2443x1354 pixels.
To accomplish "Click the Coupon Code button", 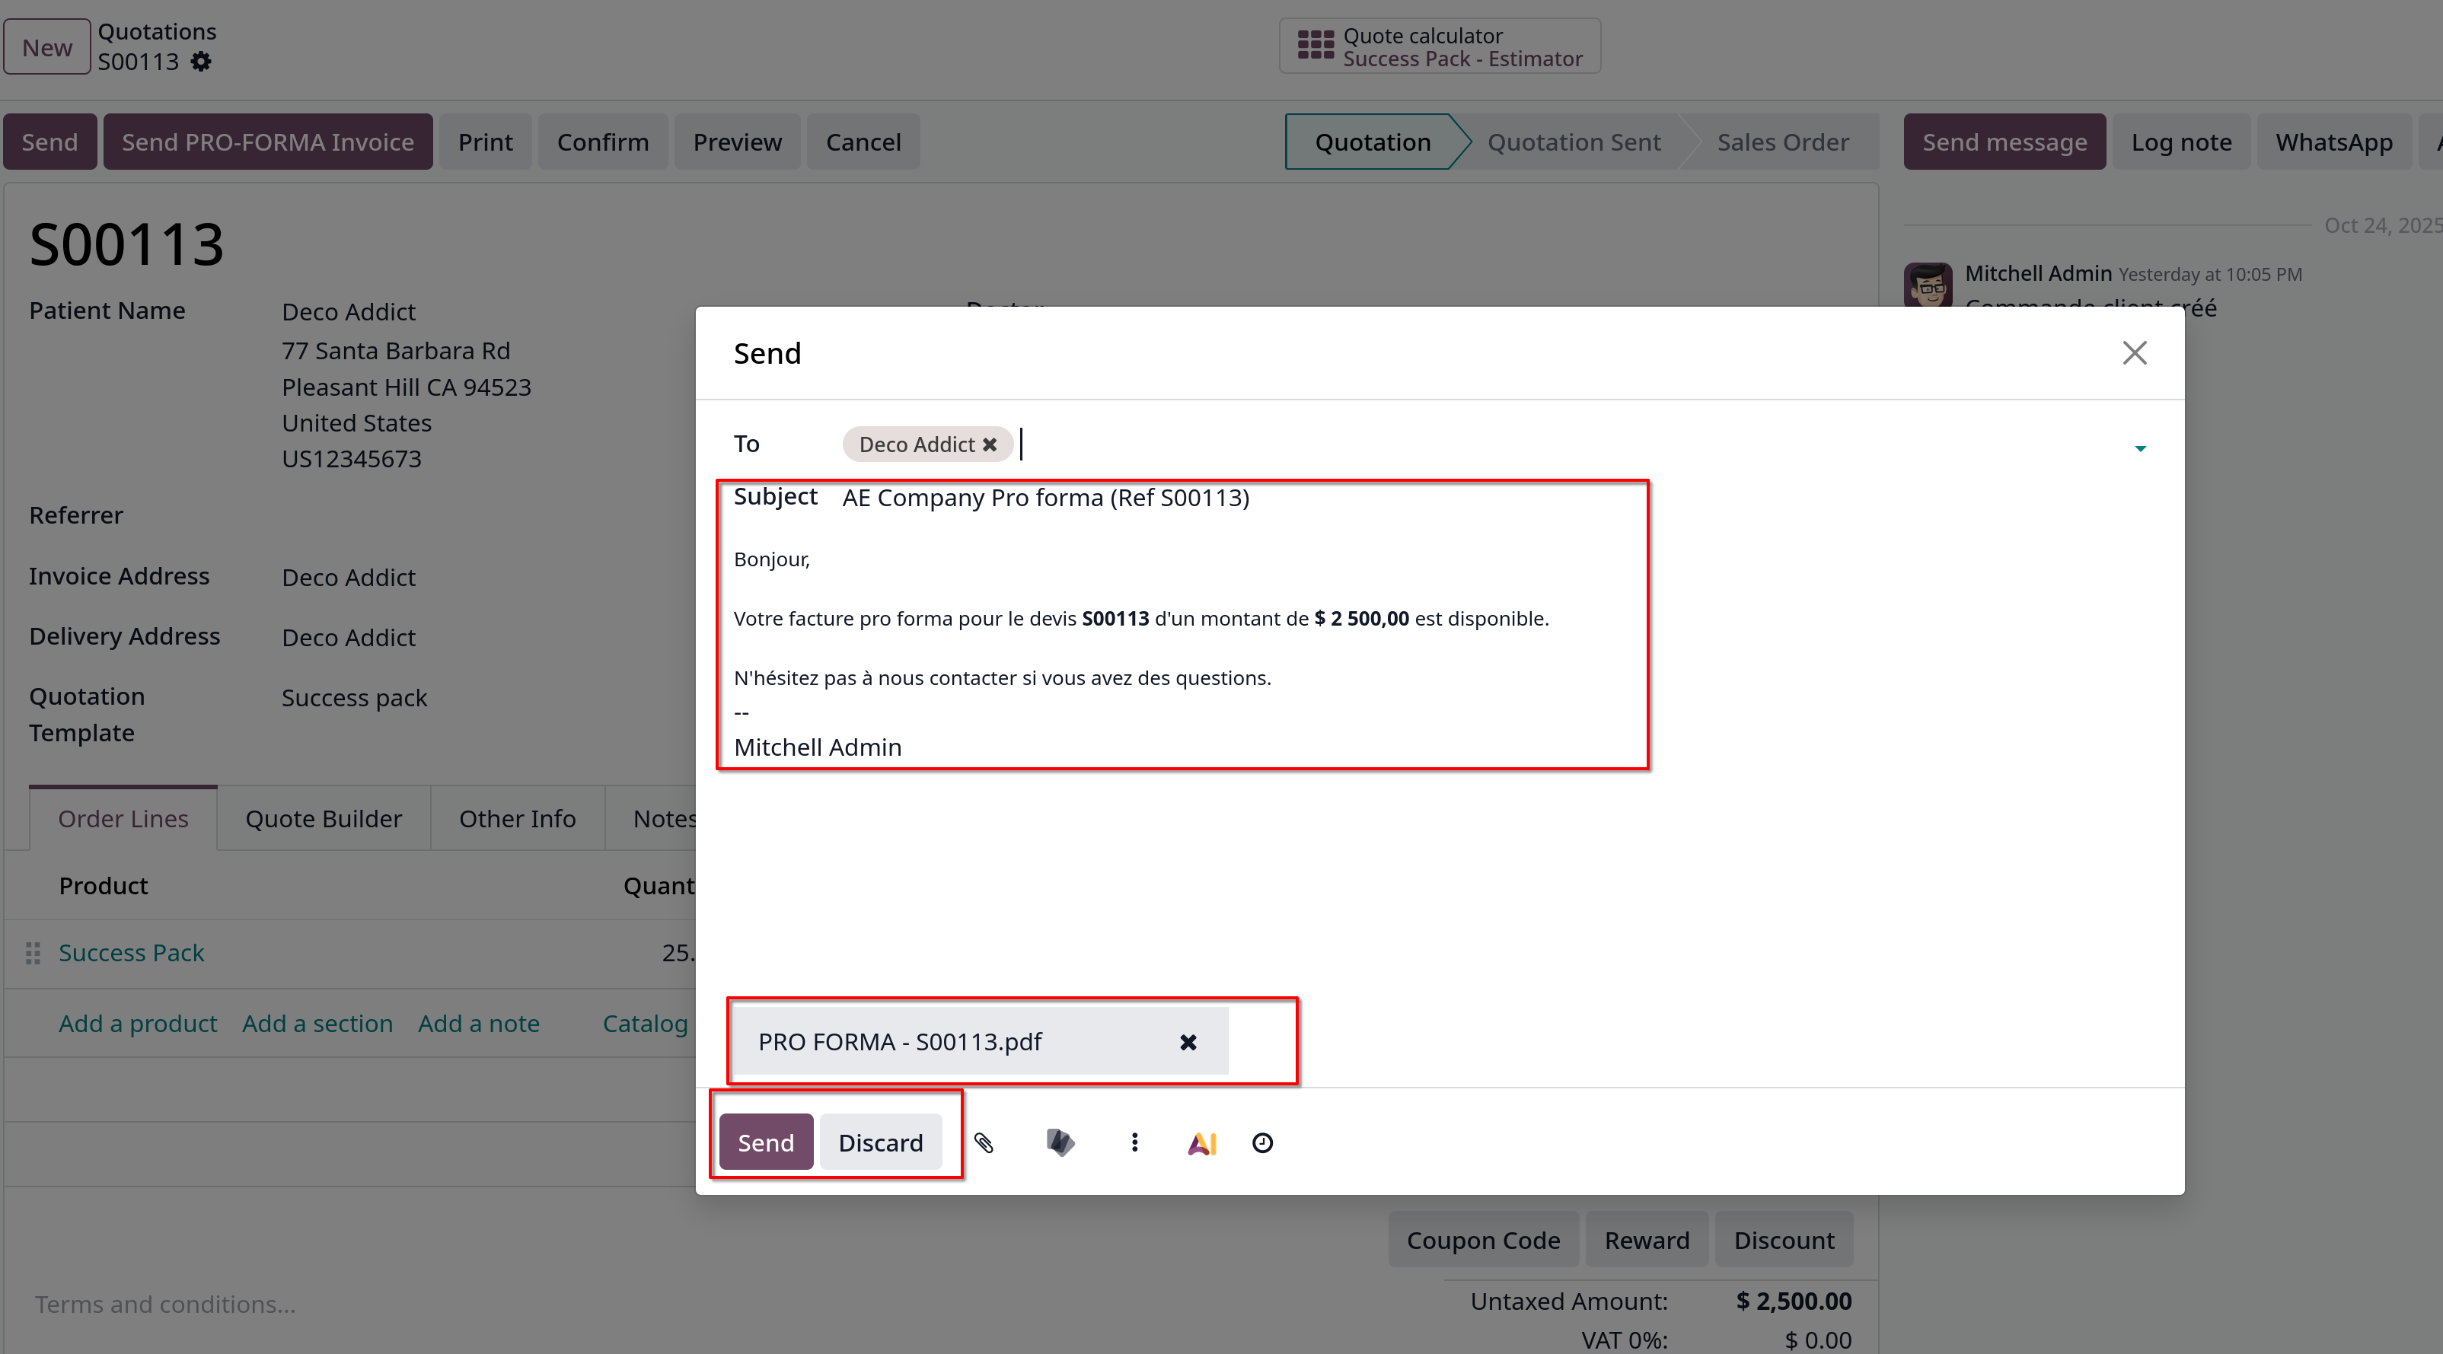I will pyautogui.click(x=1483, y=1239).
